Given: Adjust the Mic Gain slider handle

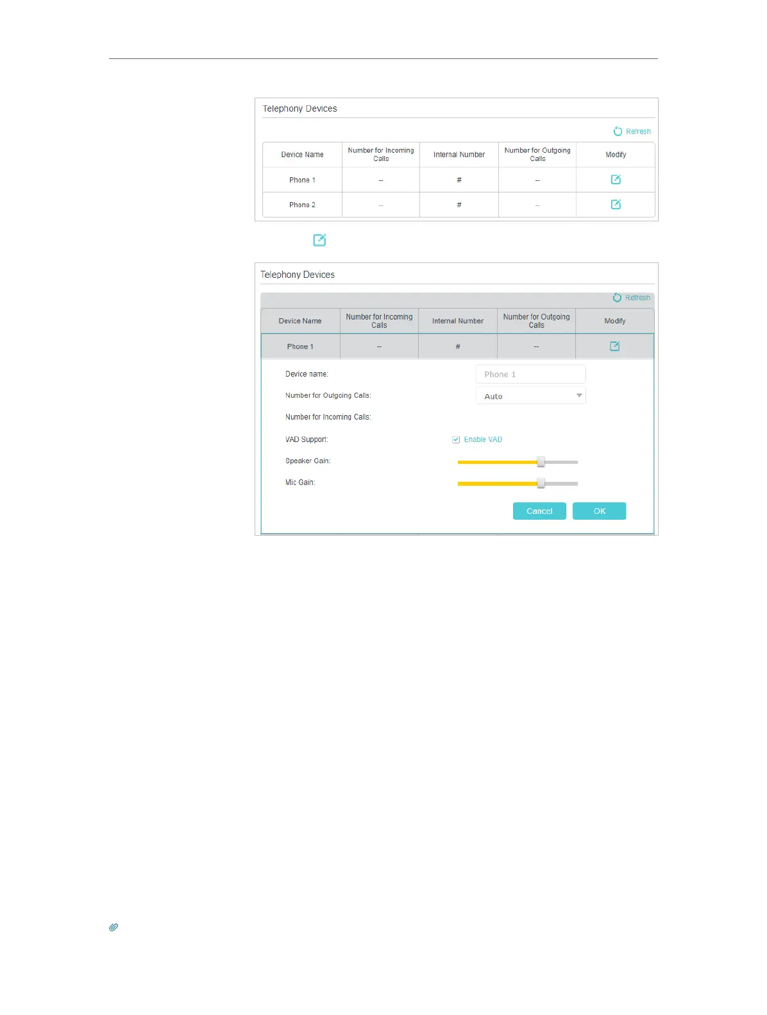Looking at the screenshot, I should pyautogui.click(x=541, y=483).
